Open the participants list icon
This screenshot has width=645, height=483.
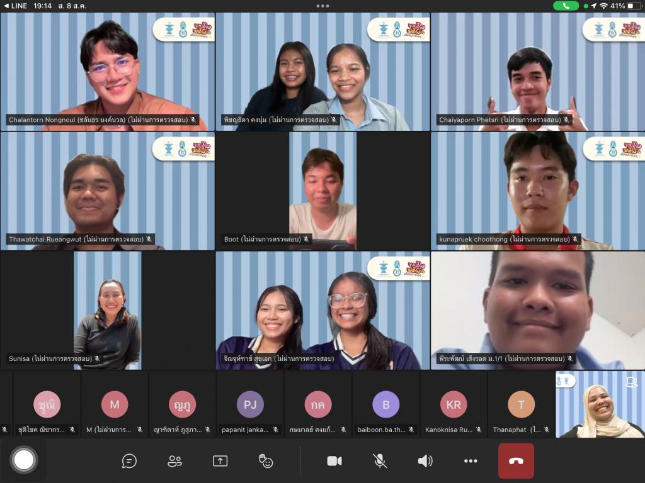tap(174, 461)
